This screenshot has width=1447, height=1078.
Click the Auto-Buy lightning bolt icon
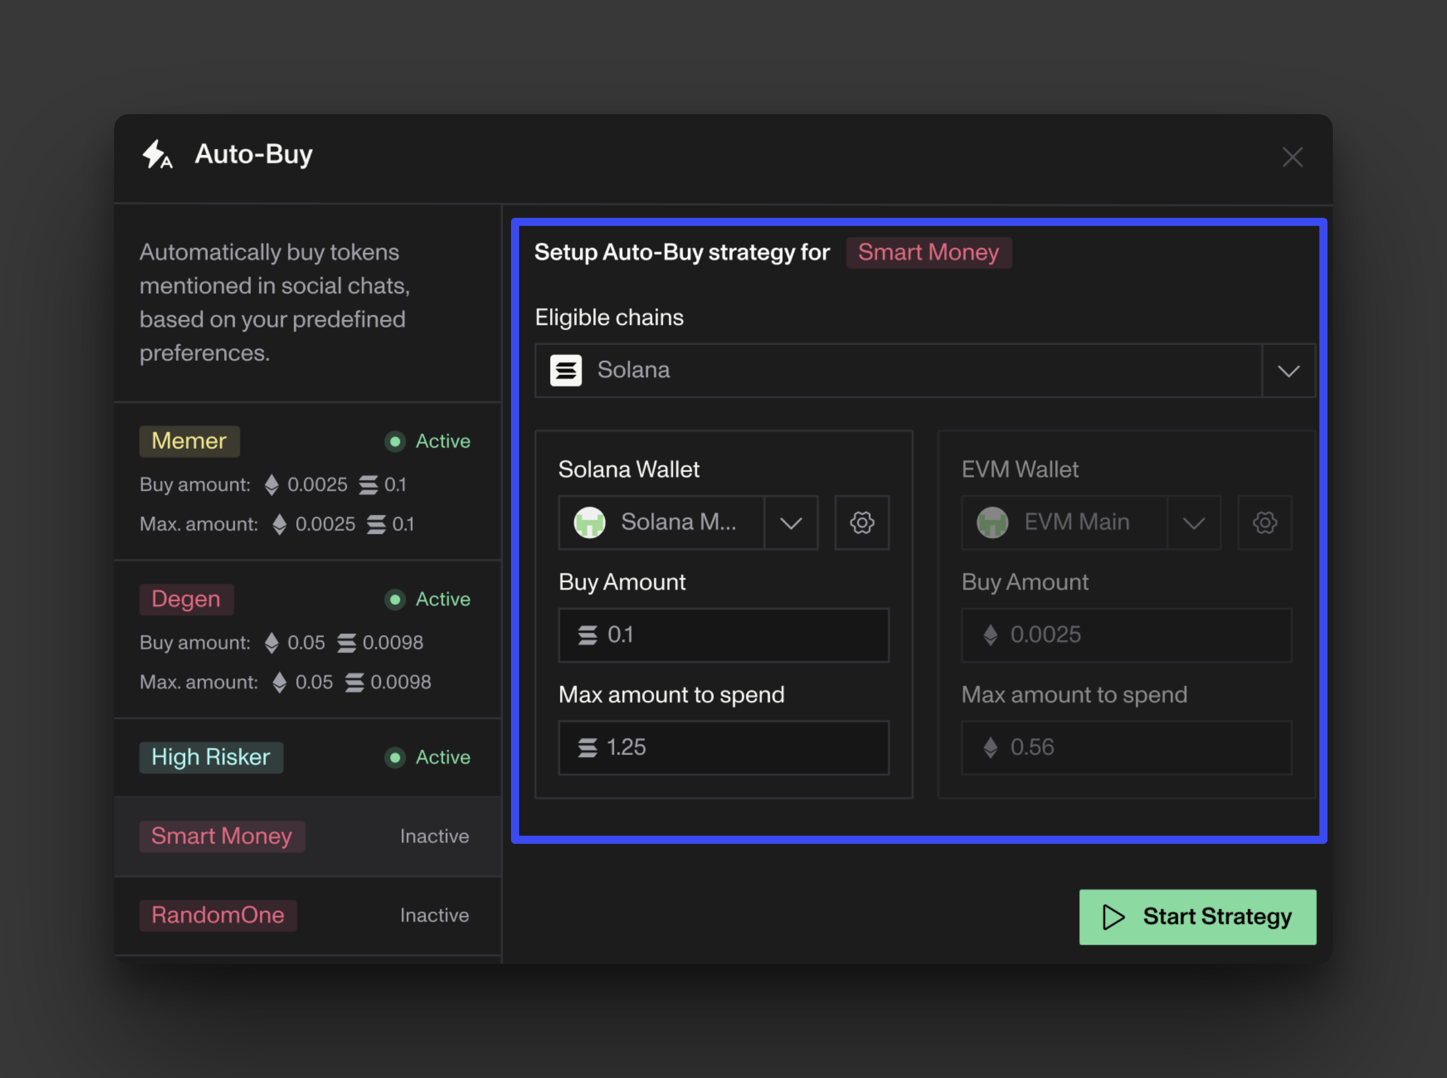[x=157, y=155]
